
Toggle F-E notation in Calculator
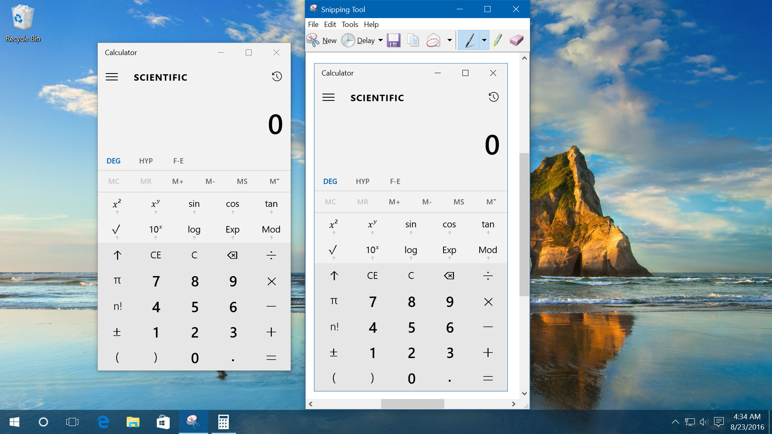[179, 161]
